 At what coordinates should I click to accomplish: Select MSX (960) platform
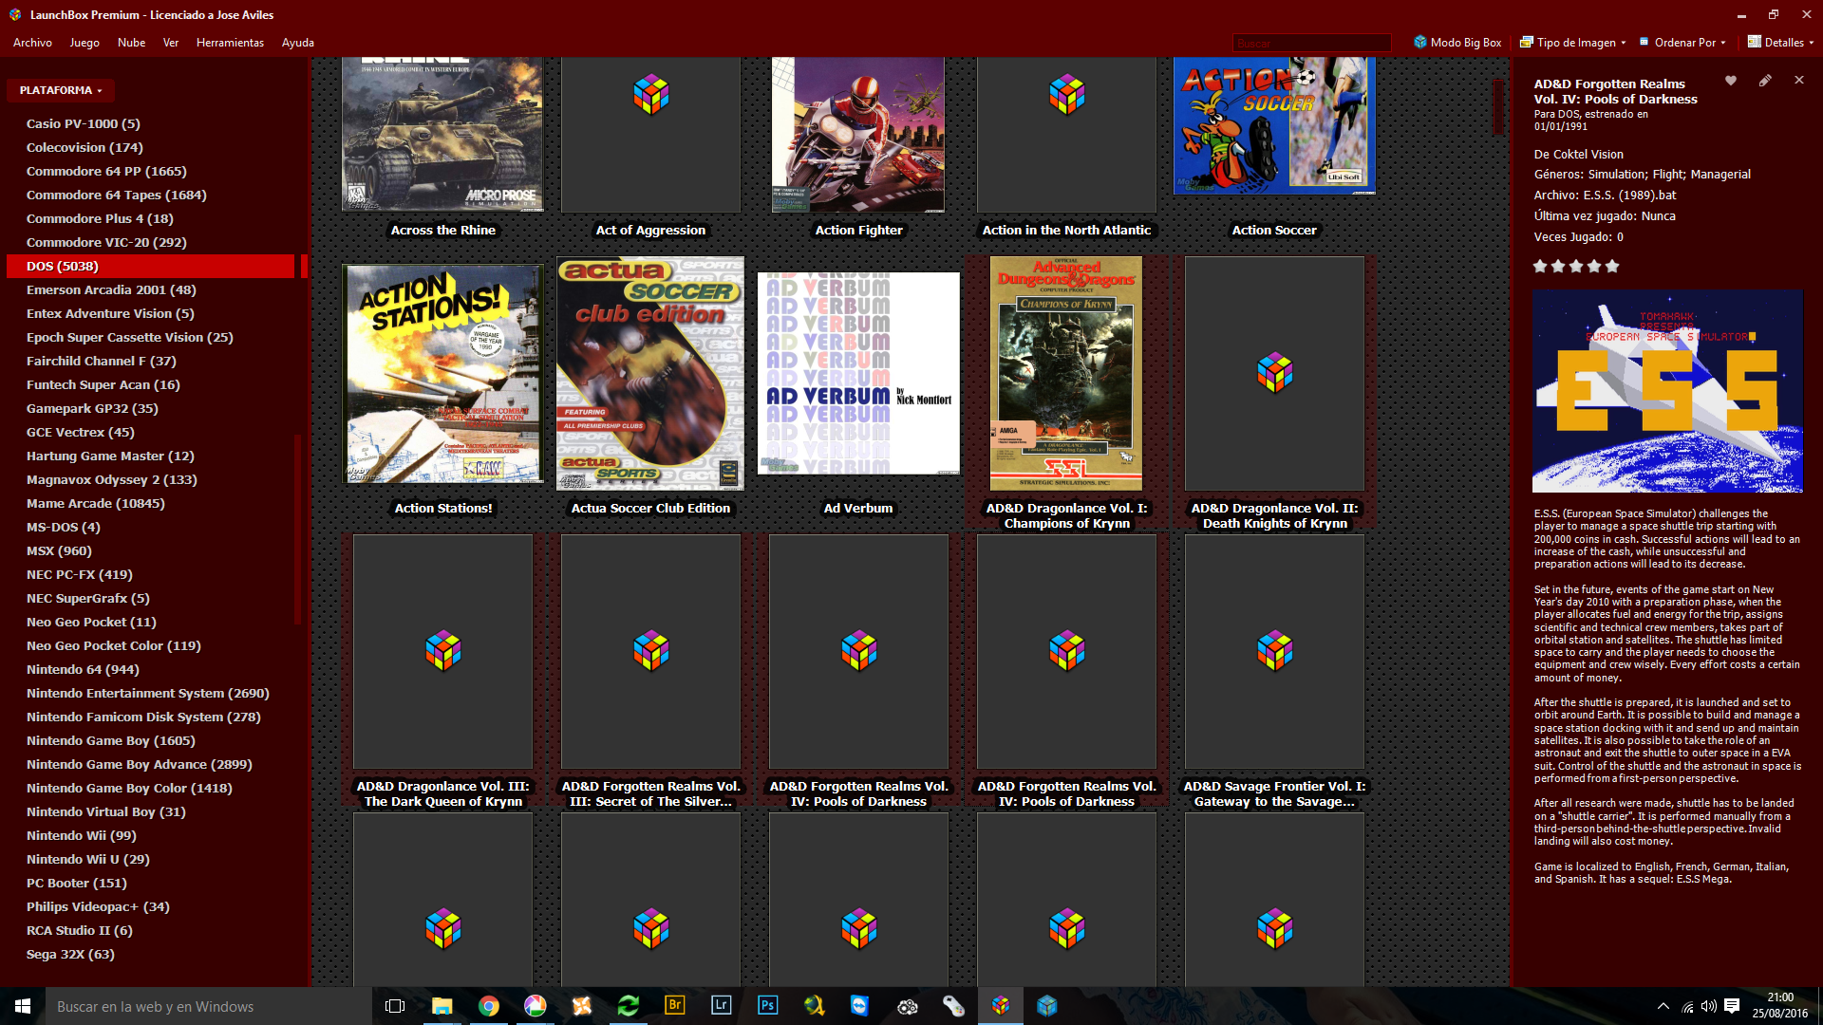[59, 551]
